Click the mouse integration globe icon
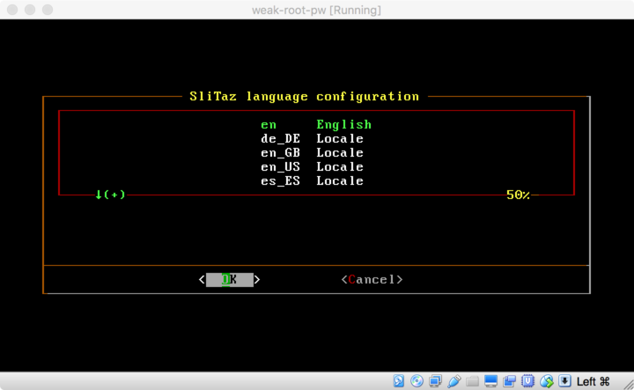 tap(546, 381)
